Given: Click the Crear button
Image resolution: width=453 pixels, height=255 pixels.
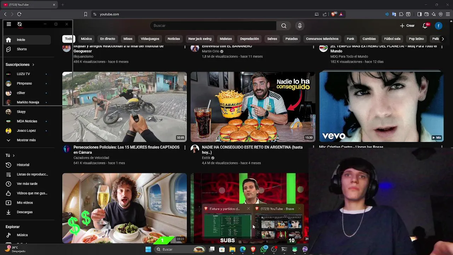Looking at the screenshot, I should coord(407,25).
